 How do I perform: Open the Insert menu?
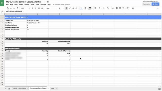coord(21,5)
